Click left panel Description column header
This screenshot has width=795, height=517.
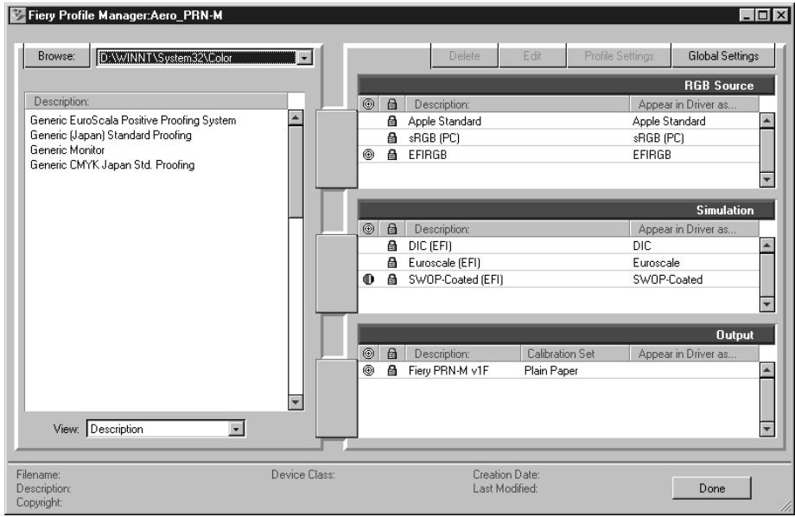(156, 101)
